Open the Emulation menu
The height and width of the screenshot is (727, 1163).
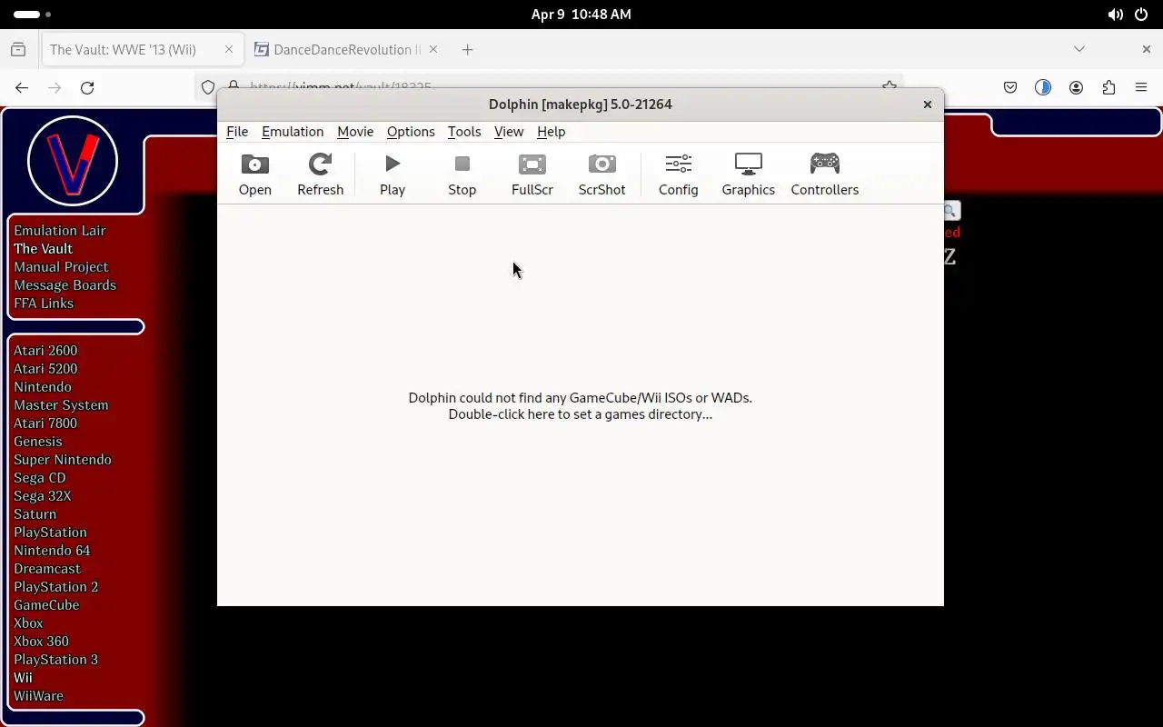pos(293,132)
